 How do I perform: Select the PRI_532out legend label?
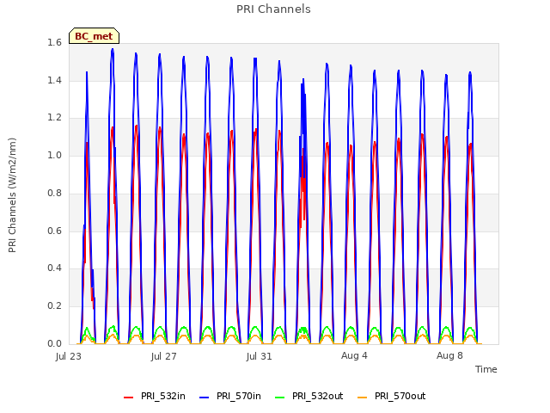pos(318,396)
